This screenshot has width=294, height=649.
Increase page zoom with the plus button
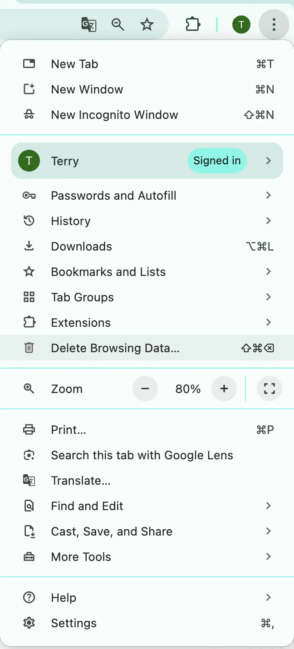coord(224,388)
